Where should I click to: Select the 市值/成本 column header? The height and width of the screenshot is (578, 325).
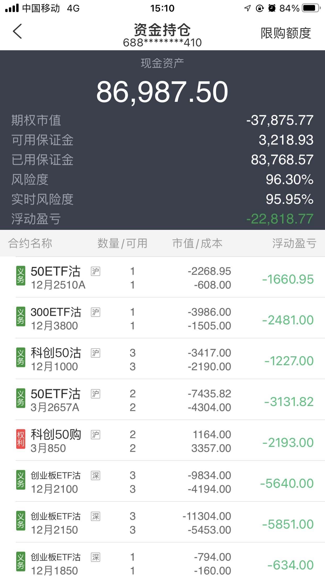[197, 243]
